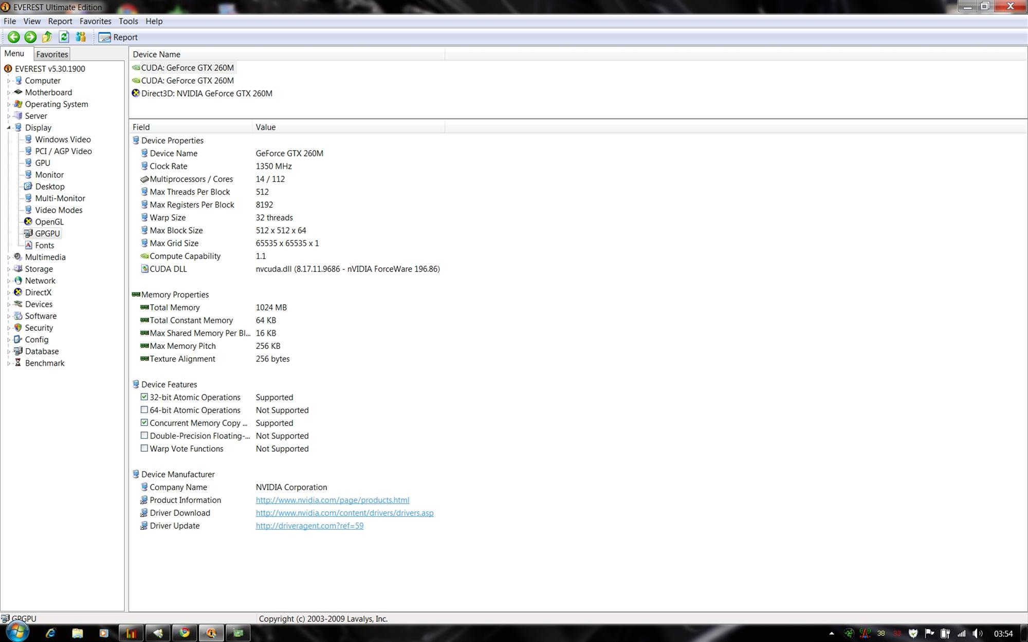
Task: Toggle Warp Vote Functions checkbox
Action: 144,448
